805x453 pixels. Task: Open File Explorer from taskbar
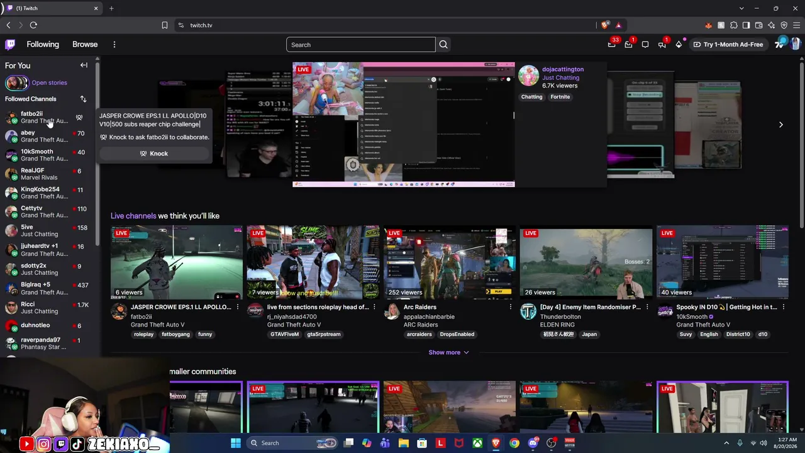click(403, 443)
